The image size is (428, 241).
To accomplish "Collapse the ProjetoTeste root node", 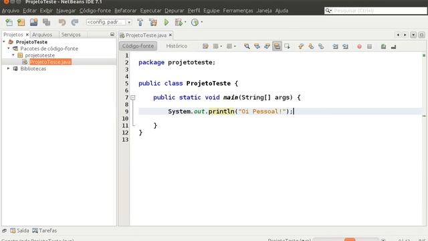I will coord(4,42).
